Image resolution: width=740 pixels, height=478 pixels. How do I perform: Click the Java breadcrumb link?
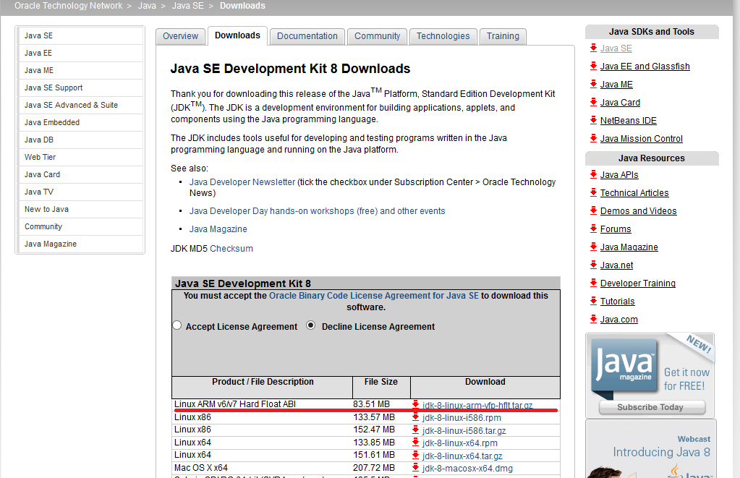[x=147, y=6]
